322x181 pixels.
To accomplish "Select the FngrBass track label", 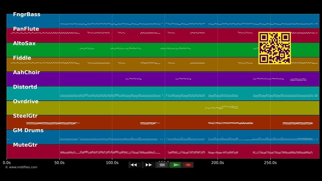I will (x=27, y=14).
